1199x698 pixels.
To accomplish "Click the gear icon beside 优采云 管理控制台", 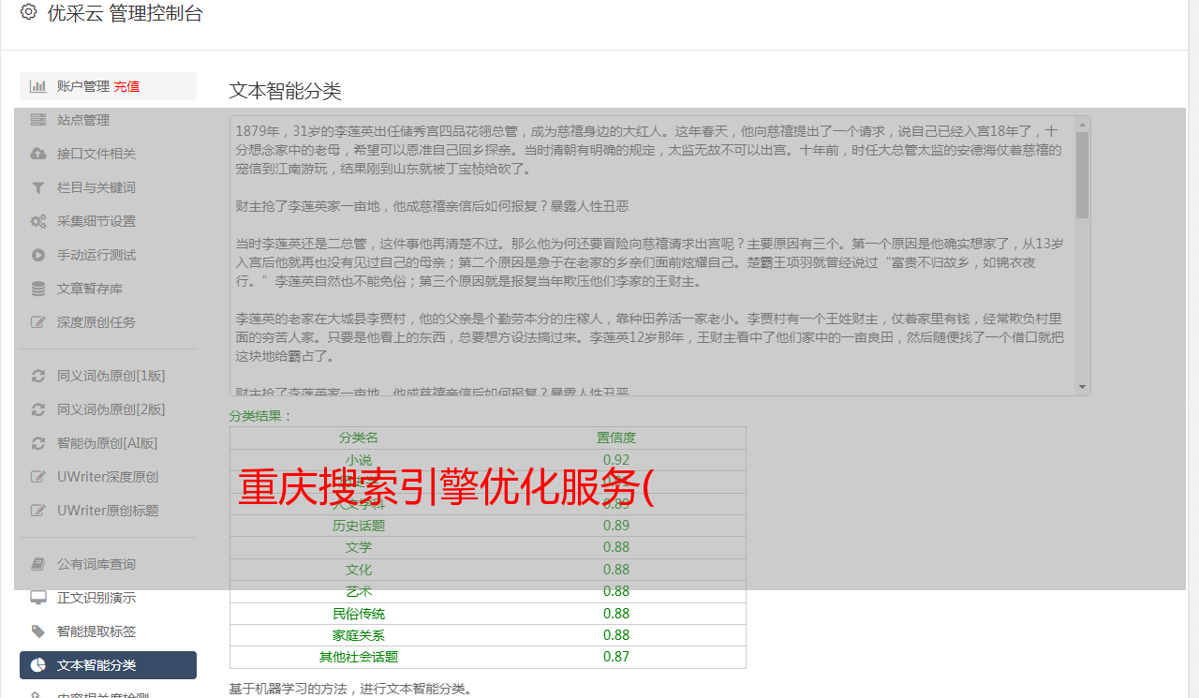I will pyautogui.click(x=28, y=12).
